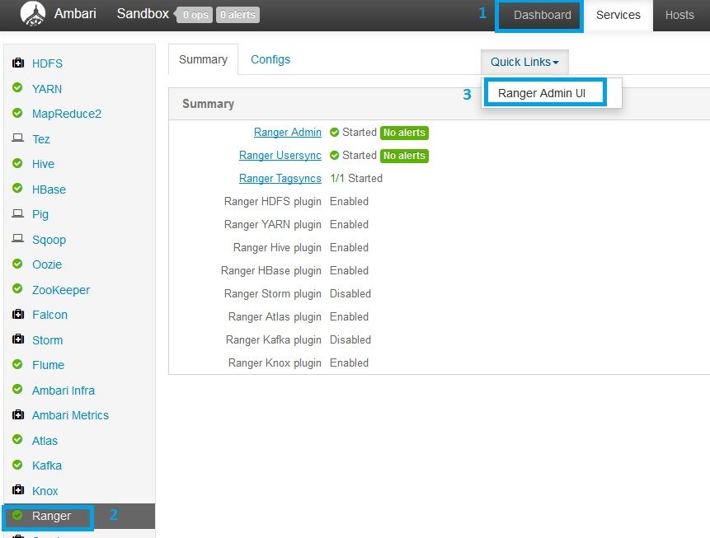The height and width of the screenshot is (538, 710).
Task: Switch to the Configs tab
Action: (270, 59)
